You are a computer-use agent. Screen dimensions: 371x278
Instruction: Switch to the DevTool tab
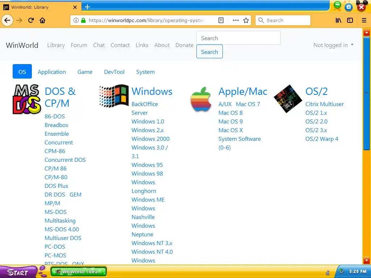[114, 72]
